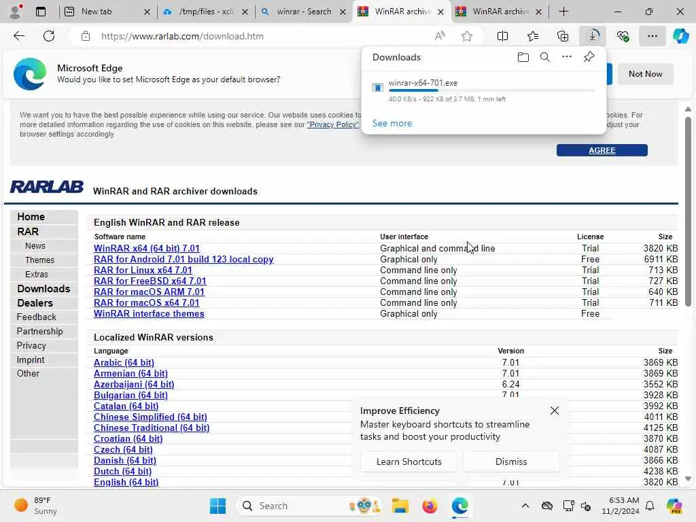Open Home in RARLAB sidebar
Viewport: 696px width, 522px height.
31,217
